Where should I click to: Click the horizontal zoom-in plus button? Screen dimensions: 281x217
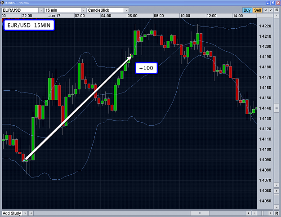coord(271,213)
